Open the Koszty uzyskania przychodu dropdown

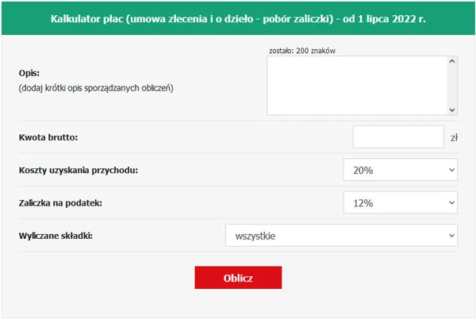point(400,170)
